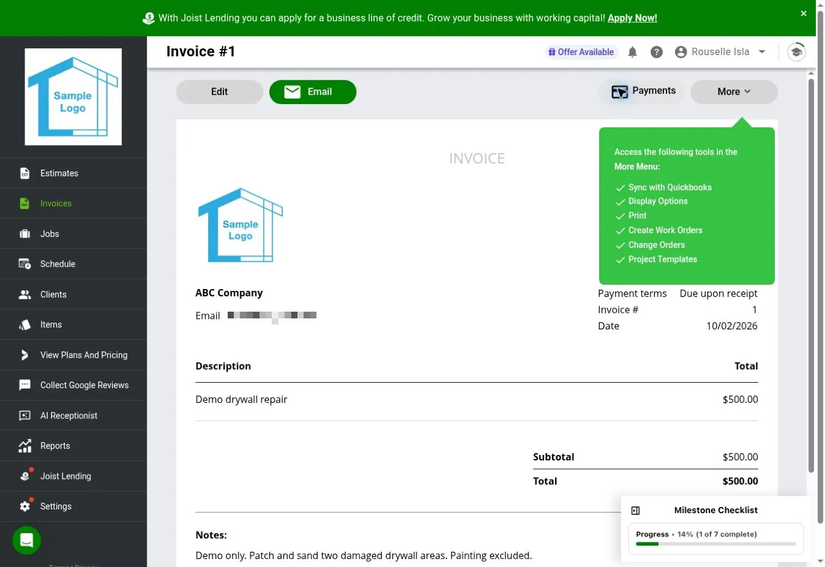Select Clients menu label

pyautogui.click(x=53, y=295)
